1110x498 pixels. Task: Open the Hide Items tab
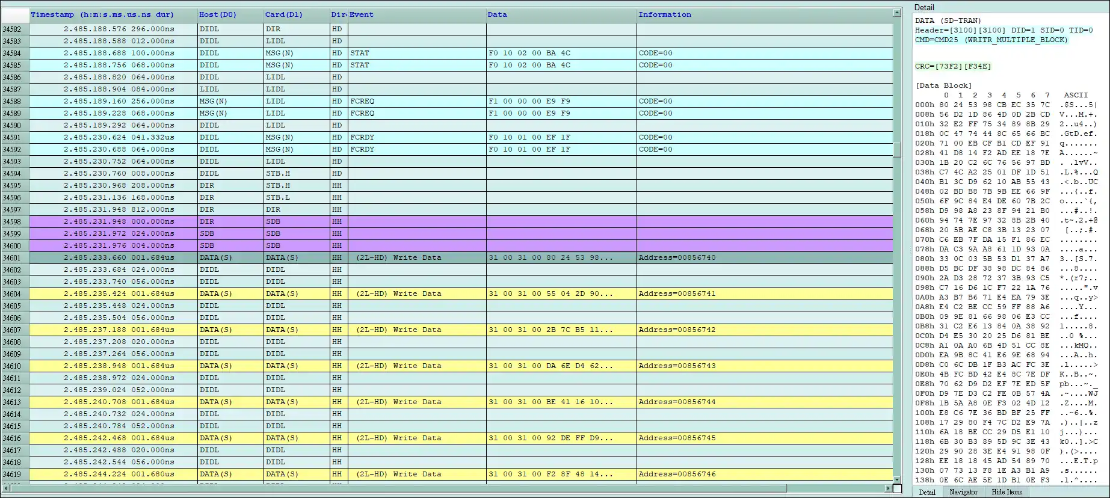tap(1007, 492)
